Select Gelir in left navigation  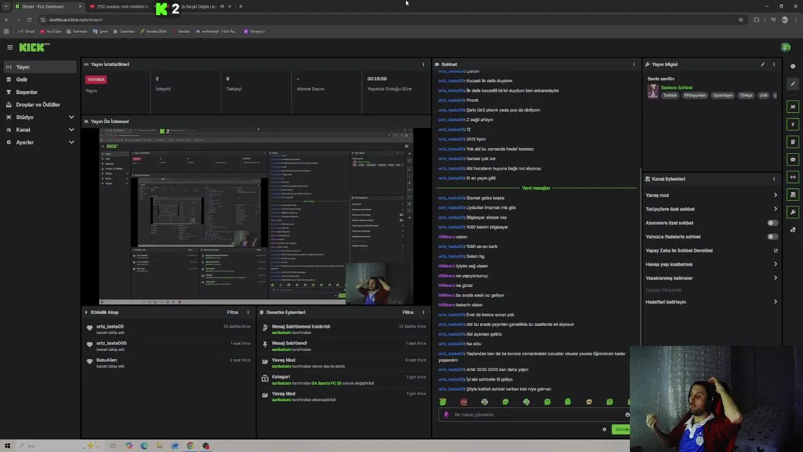[40, 80]
